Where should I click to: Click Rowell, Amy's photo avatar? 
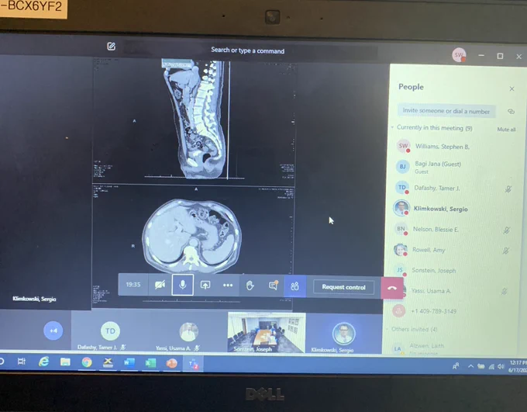pyautogui.click(x=400, y=249)
